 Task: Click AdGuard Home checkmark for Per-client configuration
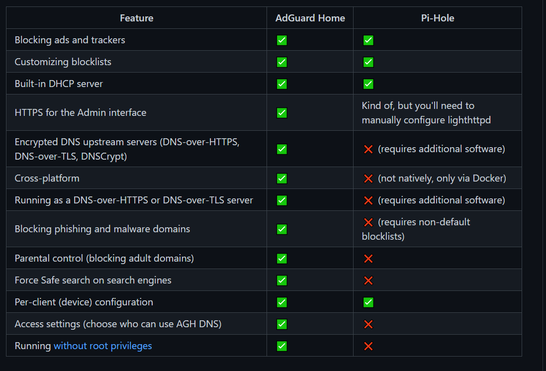point(282,302)
